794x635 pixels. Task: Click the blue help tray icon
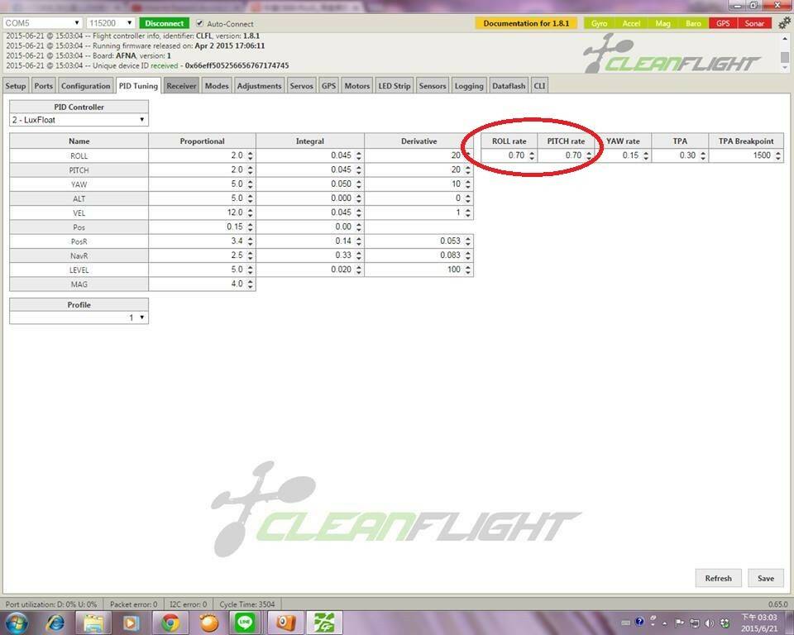point(639,622)
